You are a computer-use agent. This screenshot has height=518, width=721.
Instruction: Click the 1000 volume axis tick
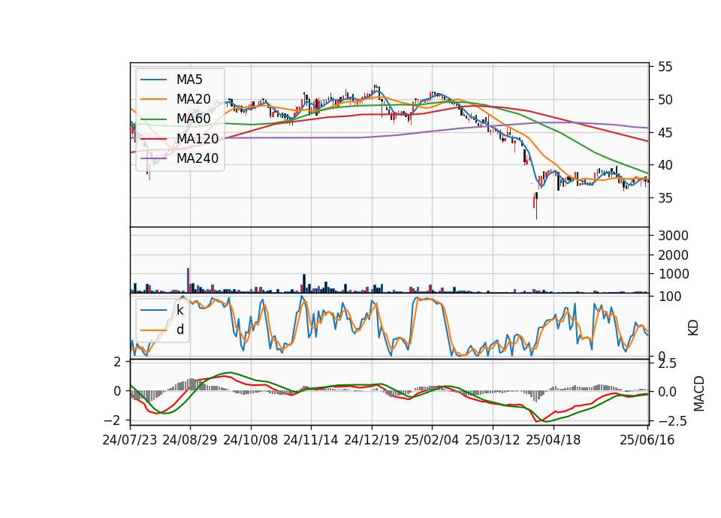click(x=673, y=274)
